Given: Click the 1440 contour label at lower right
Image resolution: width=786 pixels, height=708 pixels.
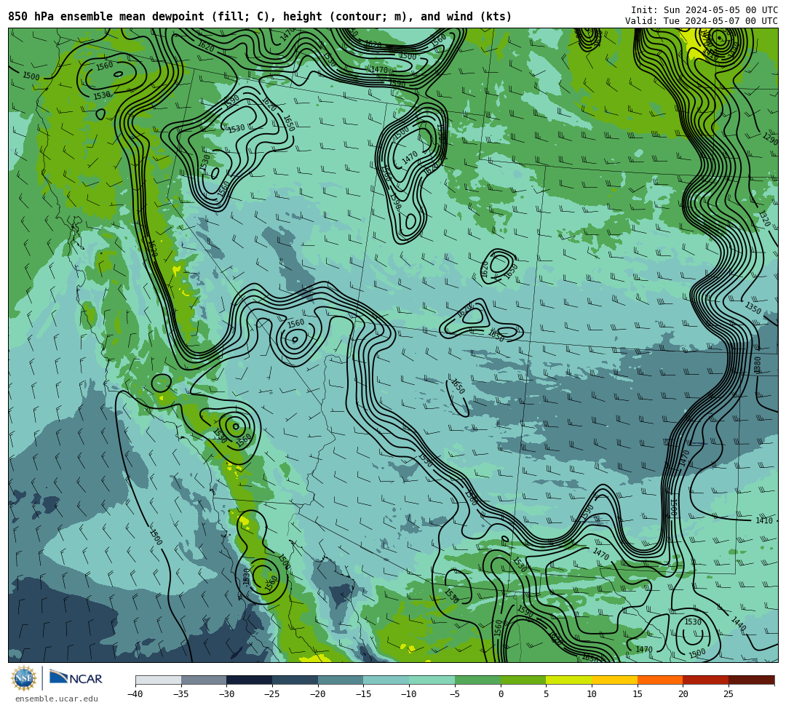Looking at the screenshot, I should point(739,623).
